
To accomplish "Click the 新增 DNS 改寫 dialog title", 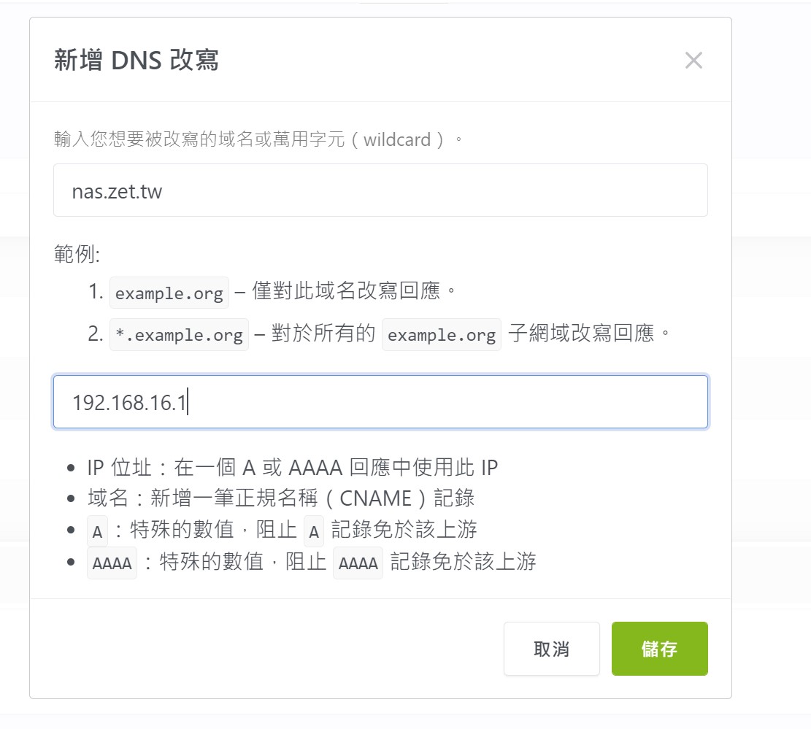I will (x=137, y=61).
